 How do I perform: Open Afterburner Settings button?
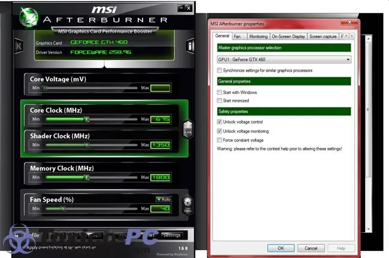(172, 235)
